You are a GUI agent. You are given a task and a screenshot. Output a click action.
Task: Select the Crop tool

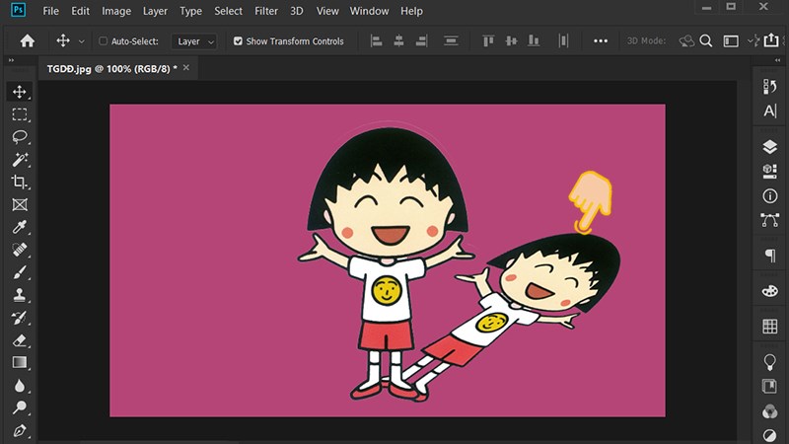[x=19, y=183]
